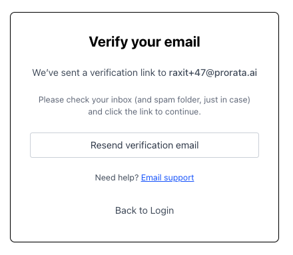
Task: Click the raxit+47@prorata.ai email address text
Action: (x=213, y=73)
